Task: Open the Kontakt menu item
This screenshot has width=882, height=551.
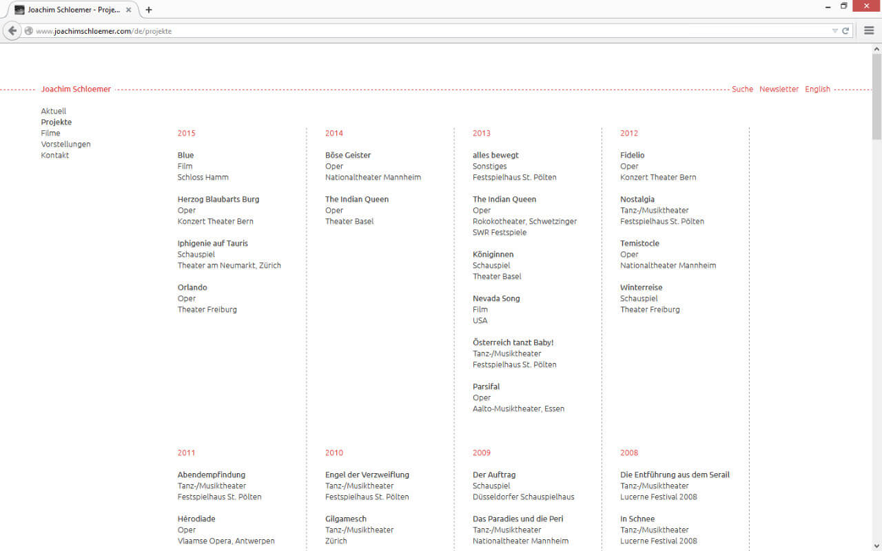Action: tap(55, 155)
